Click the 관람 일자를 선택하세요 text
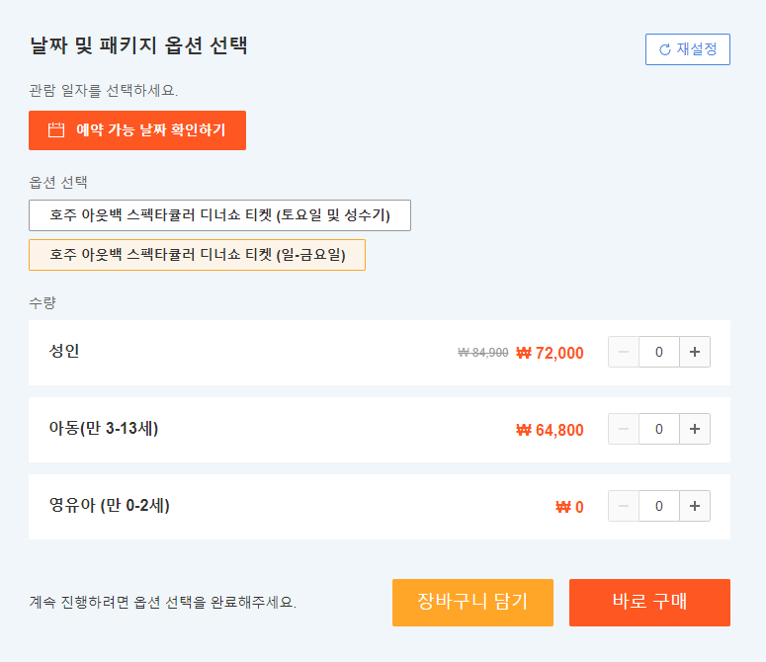This screenshot has height=662, width=766. click(x=104, y=90)
